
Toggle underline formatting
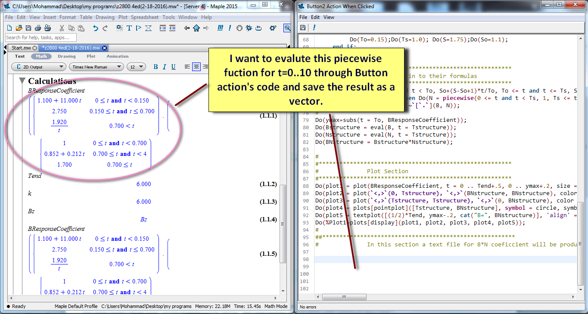(x=174, y=67)
